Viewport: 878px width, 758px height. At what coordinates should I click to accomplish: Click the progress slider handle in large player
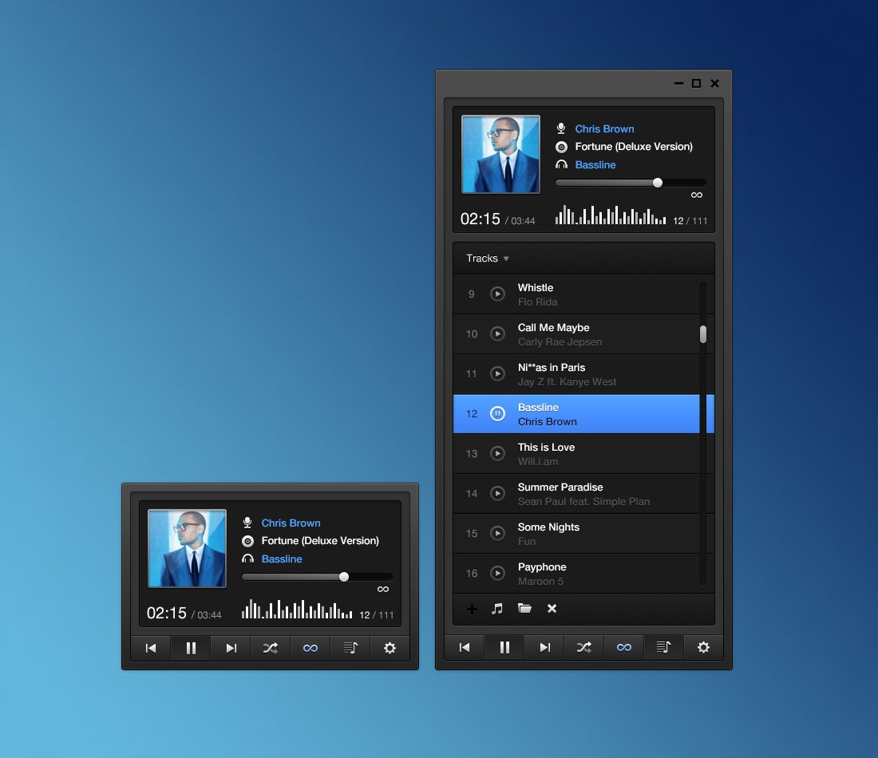point(658,183)
